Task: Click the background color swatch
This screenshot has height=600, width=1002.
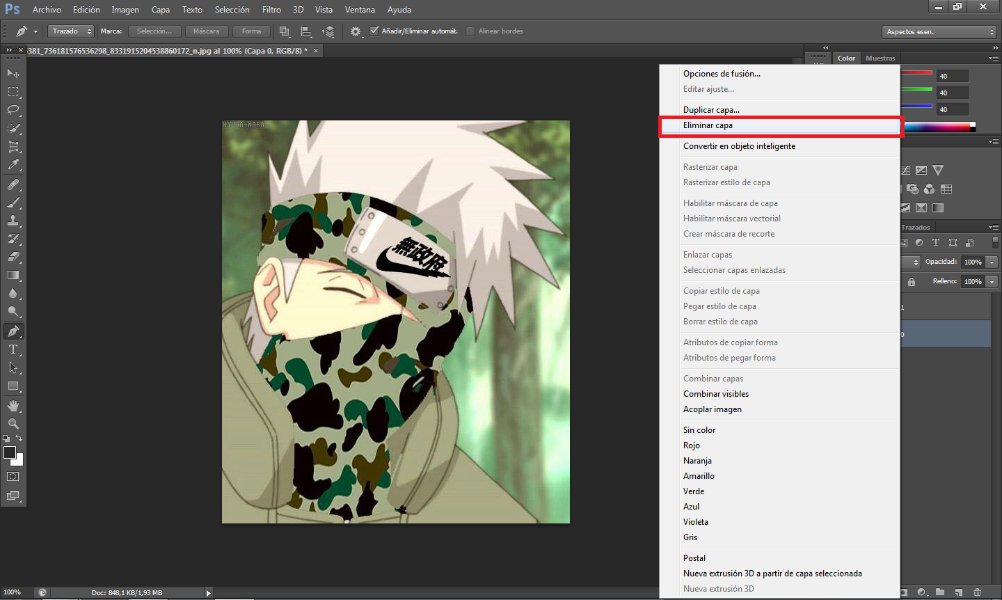Action: [x=20, y=461]
